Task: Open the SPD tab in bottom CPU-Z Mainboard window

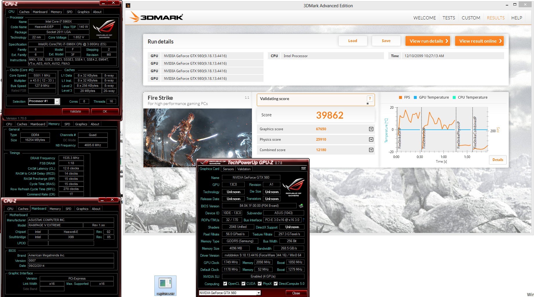Action: tap(68, 209)
